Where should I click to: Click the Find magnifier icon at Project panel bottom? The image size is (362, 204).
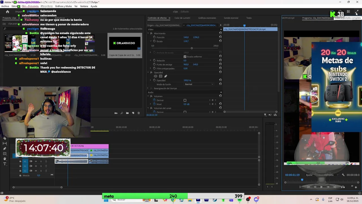tap(122, 113)
